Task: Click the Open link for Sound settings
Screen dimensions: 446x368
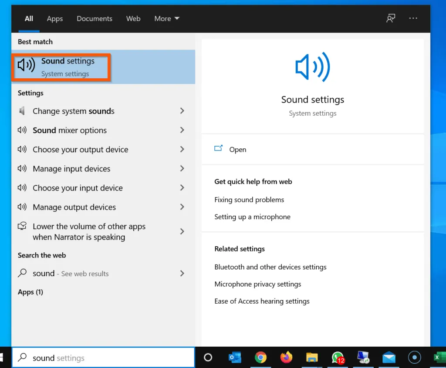Action: [238, 149]
